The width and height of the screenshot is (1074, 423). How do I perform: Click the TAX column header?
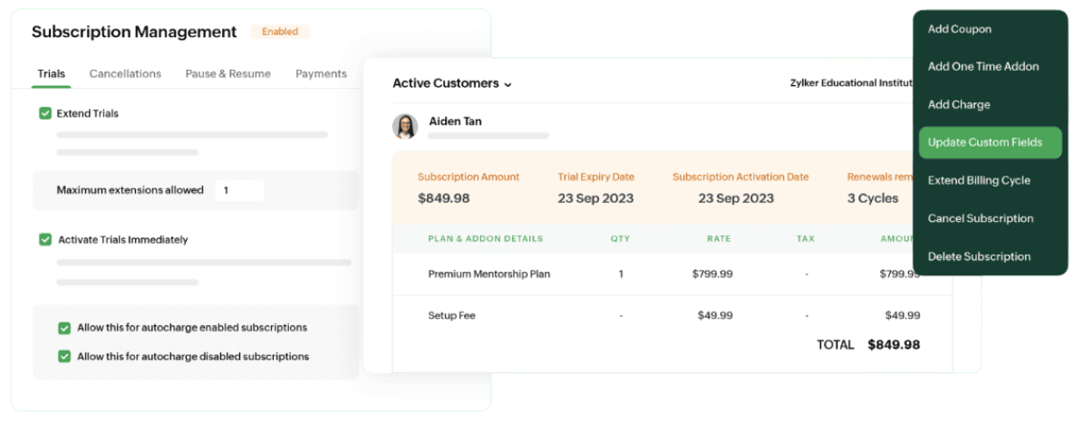[806, 239]
